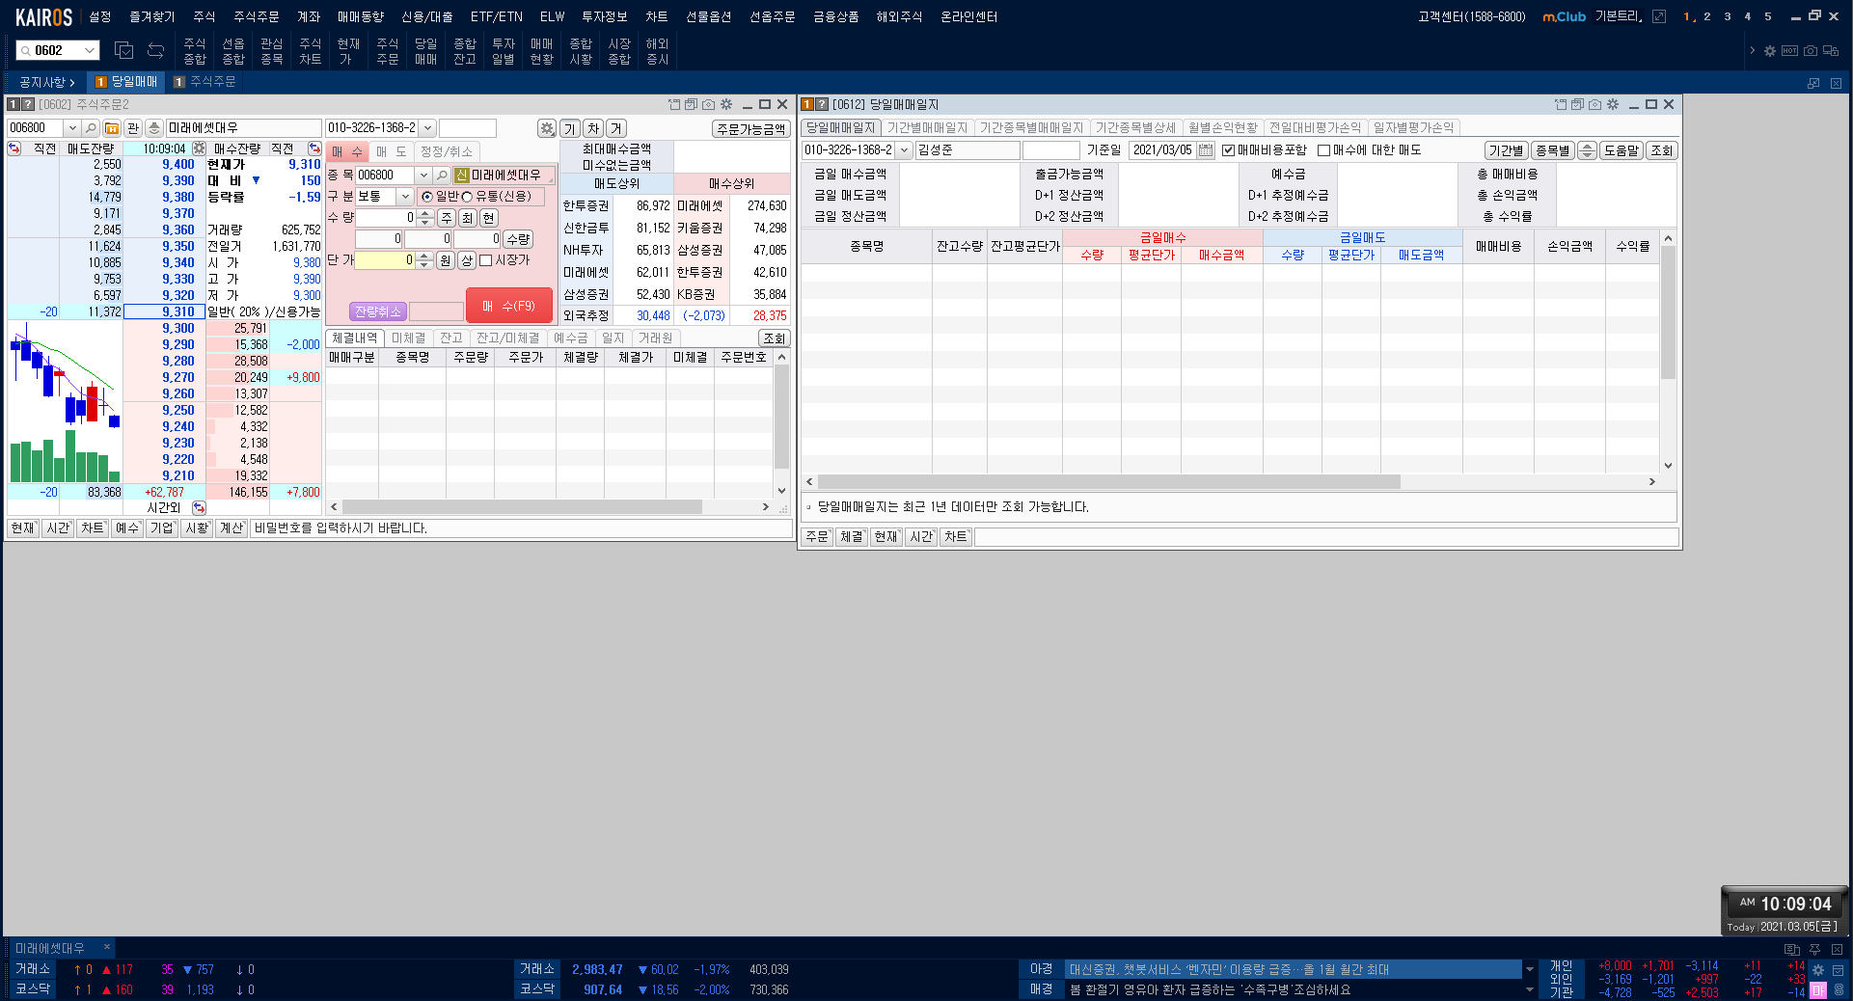Click the 주문가능금액 button
The height and width of the screenshot is (1001, 1853).
[x=750, y=129]
